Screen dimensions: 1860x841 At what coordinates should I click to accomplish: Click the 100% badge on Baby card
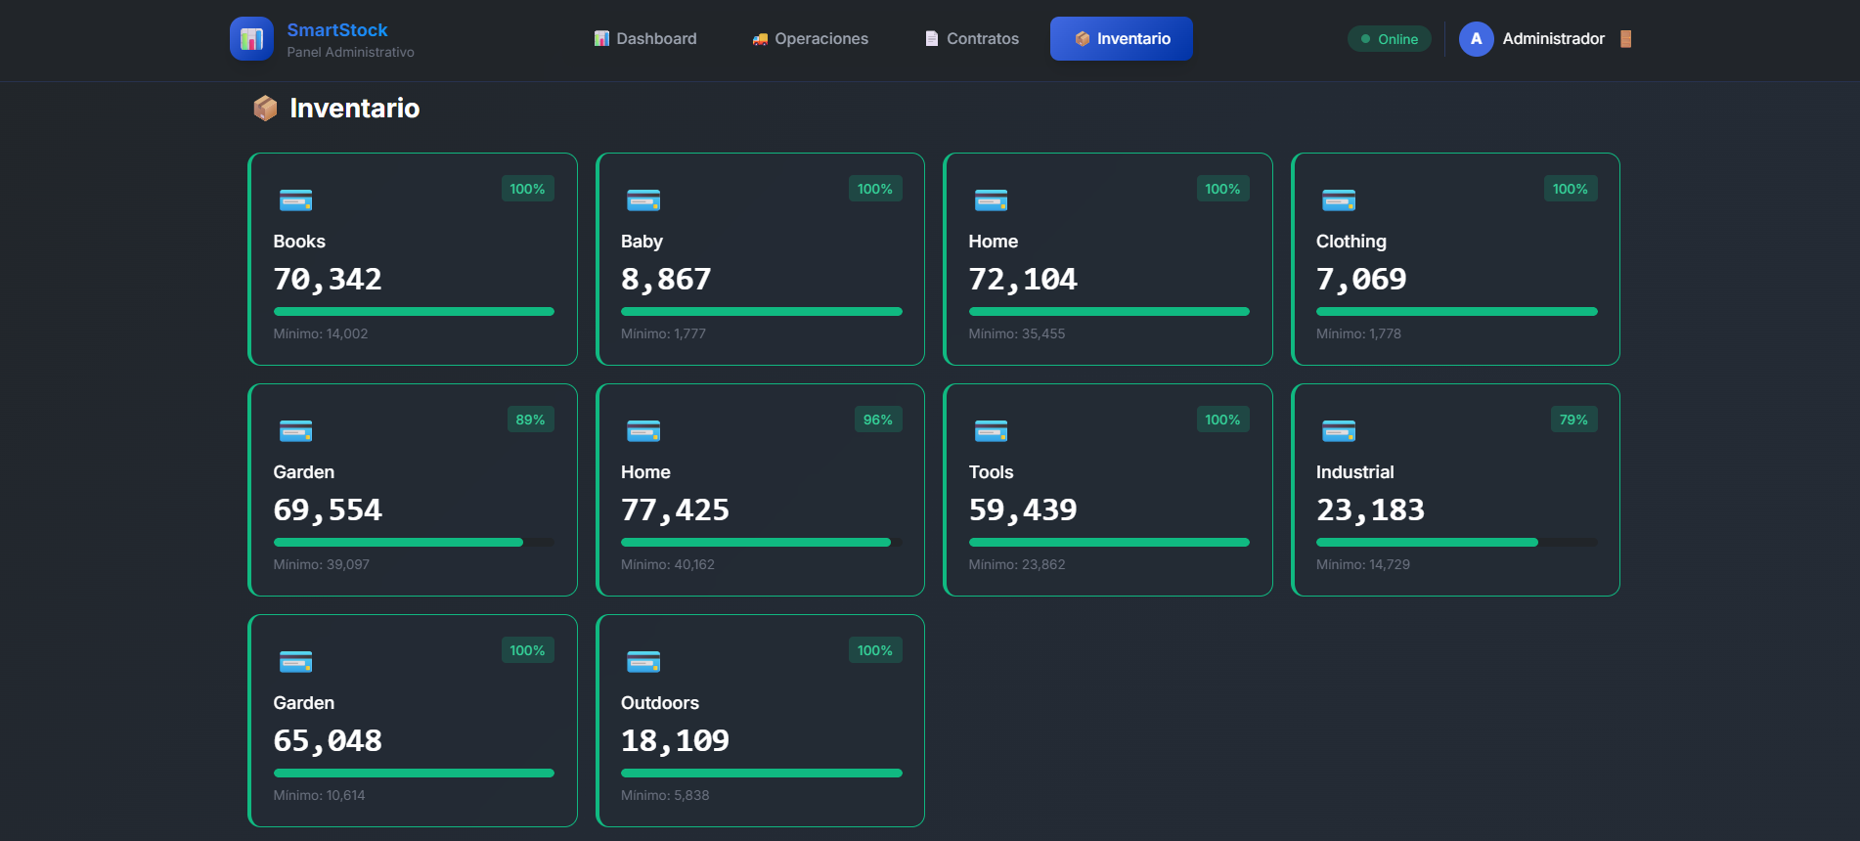(875, 189)
